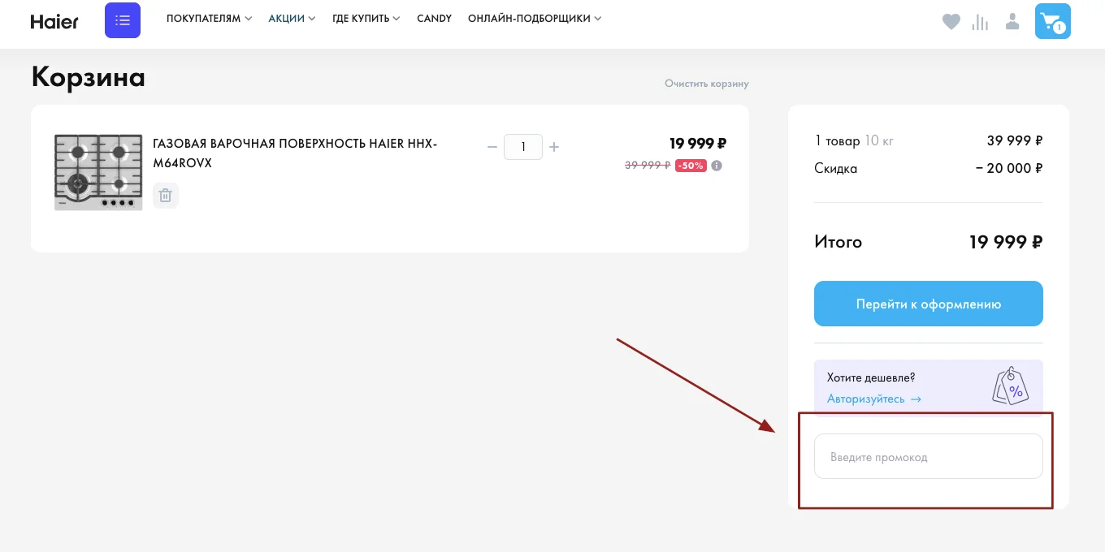
Task: Show discount info via the grey info icon
Action: click(x=717, y=166)
